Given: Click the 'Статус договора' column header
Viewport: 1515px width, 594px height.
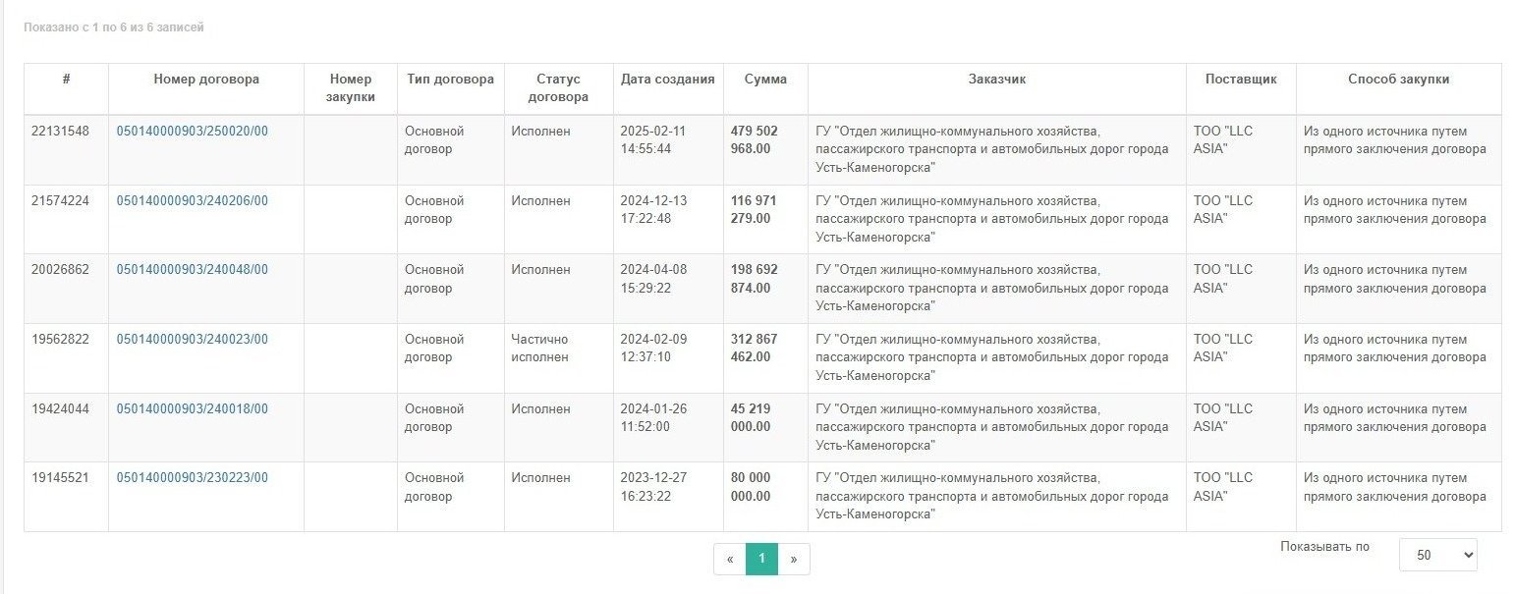Looking at the screenshot, I should (x=558, y=88).
